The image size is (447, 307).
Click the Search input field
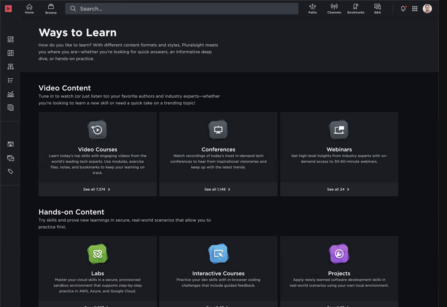click(182, 9)
